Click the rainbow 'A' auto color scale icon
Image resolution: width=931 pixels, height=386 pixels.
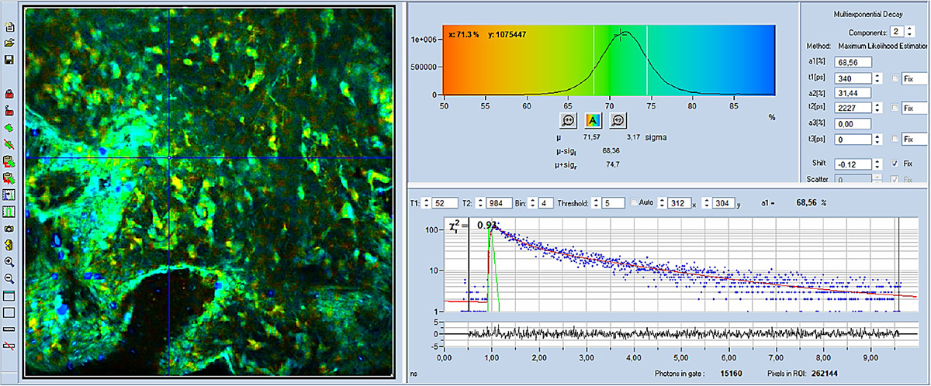[x=593, y=120]
